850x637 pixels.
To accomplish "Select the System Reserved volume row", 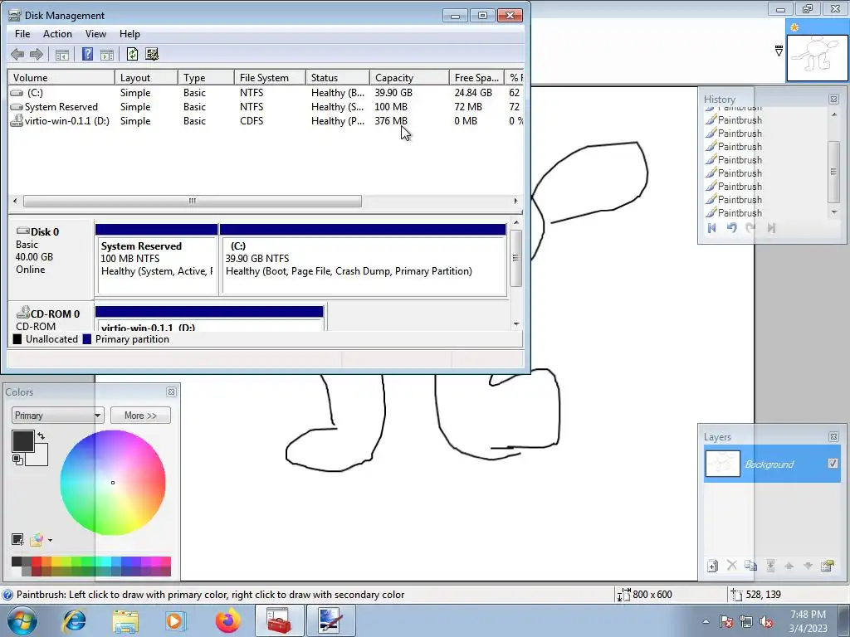I will point(266,107).
